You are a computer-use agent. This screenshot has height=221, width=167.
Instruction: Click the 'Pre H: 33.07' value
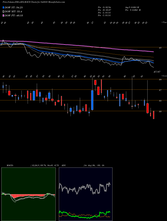tap(105, 10)
